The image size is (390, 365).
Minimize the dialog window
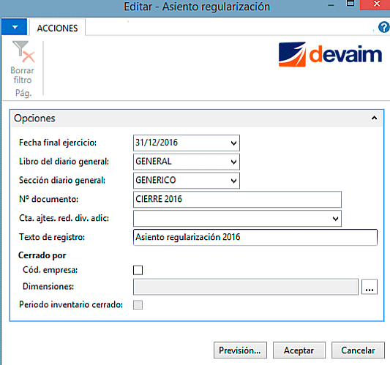[x=331, y=5]
